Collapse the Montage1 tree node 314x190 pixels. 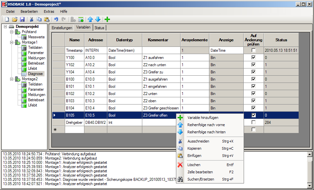[x=12, y=42]
